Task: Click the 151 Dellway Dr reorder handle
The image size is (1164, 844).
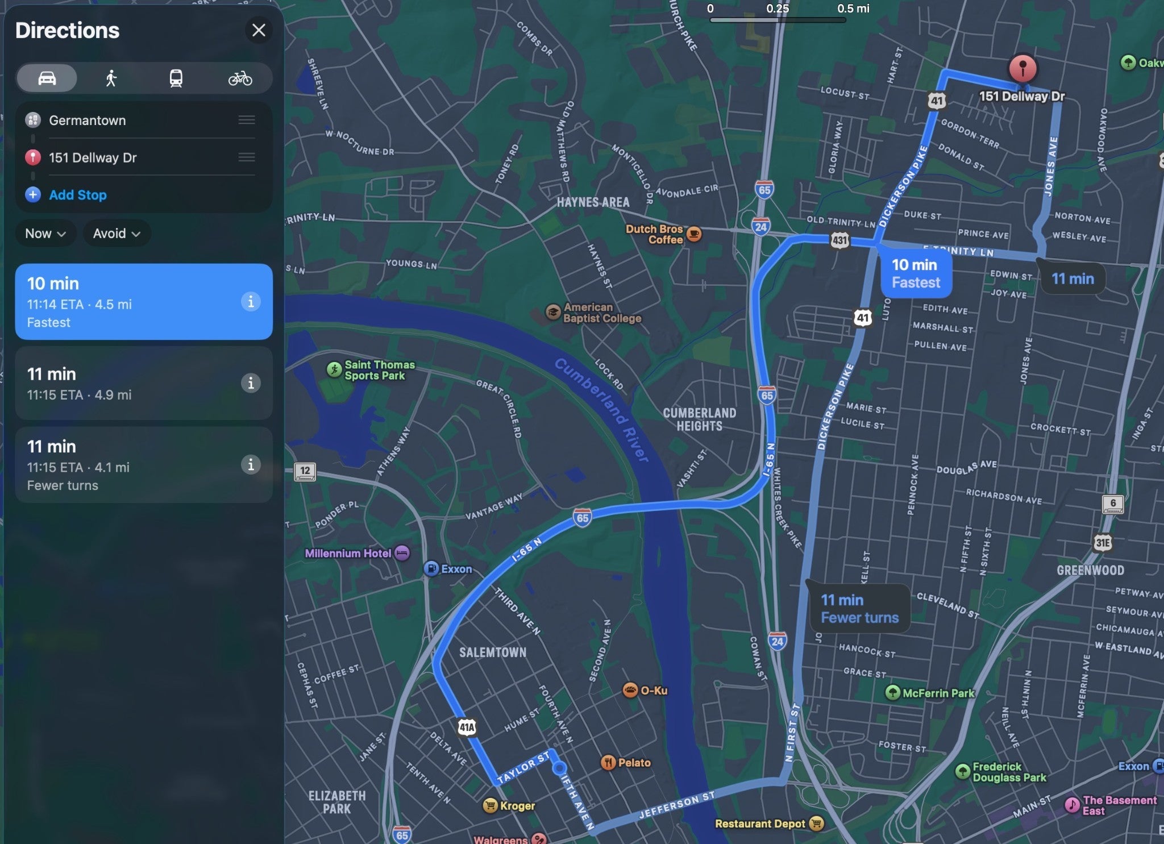Action: [x=246, y=157]
